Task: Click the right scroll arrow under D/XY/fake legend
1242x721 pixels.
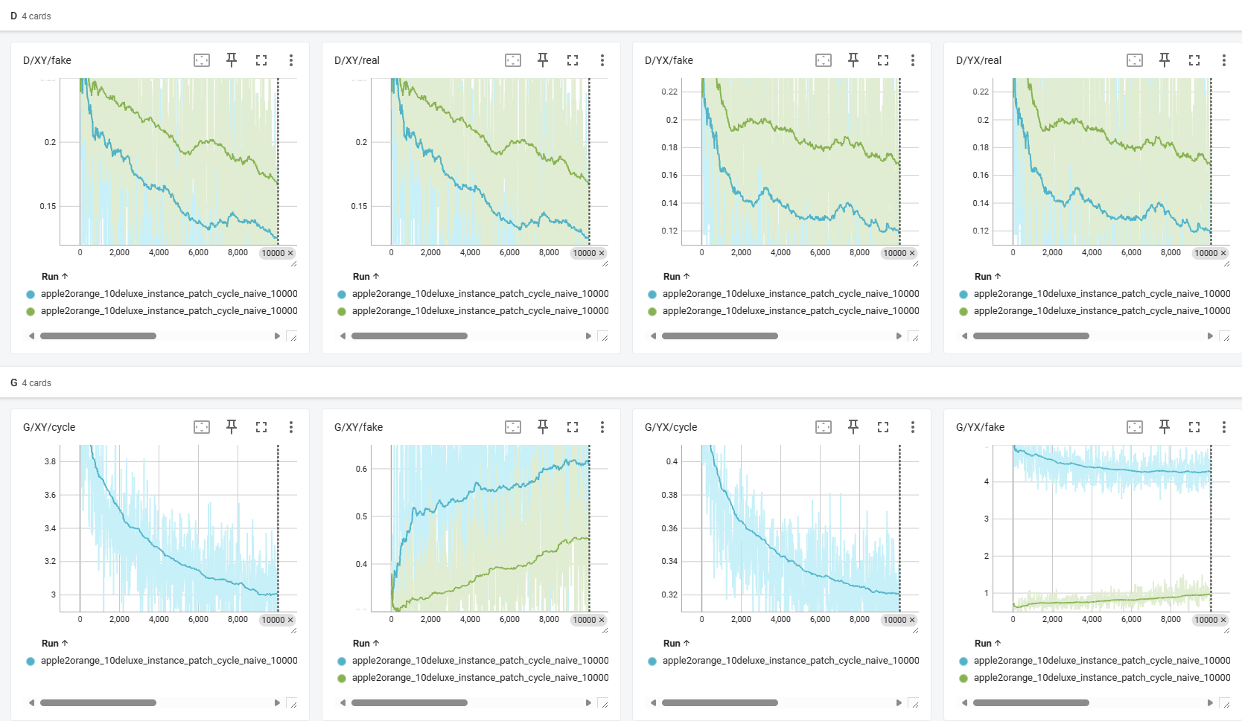Action: tap(277, 336)
